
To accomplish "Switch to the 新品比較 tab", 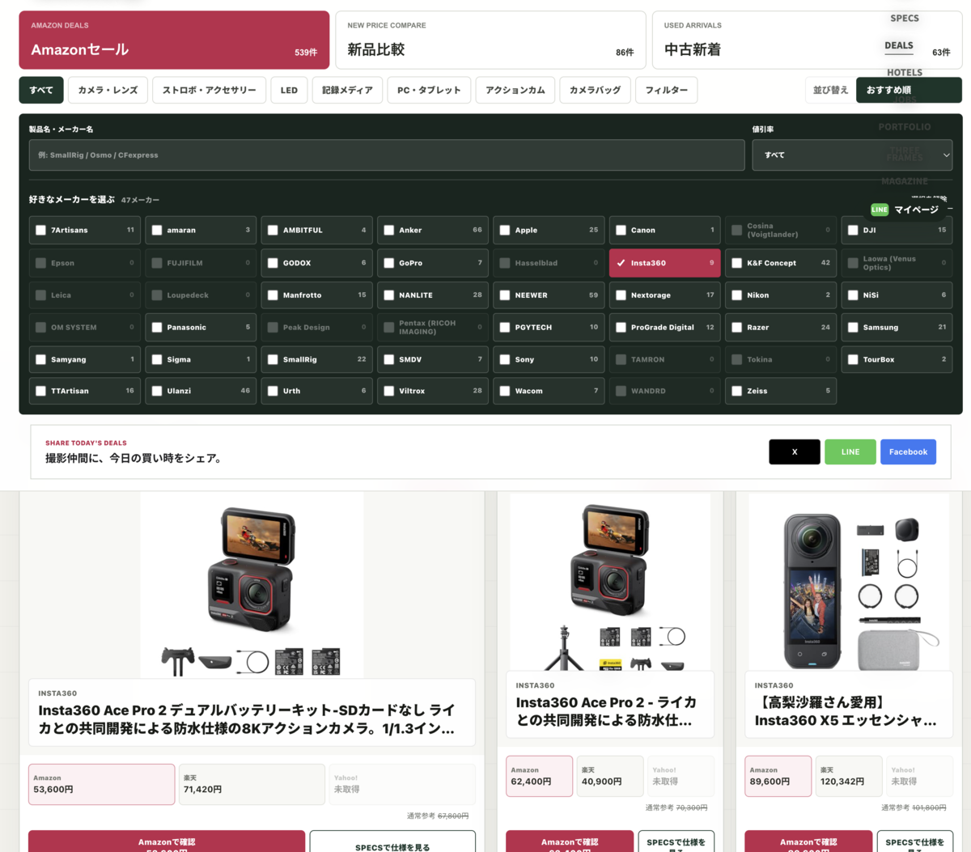I will (490, 40).
